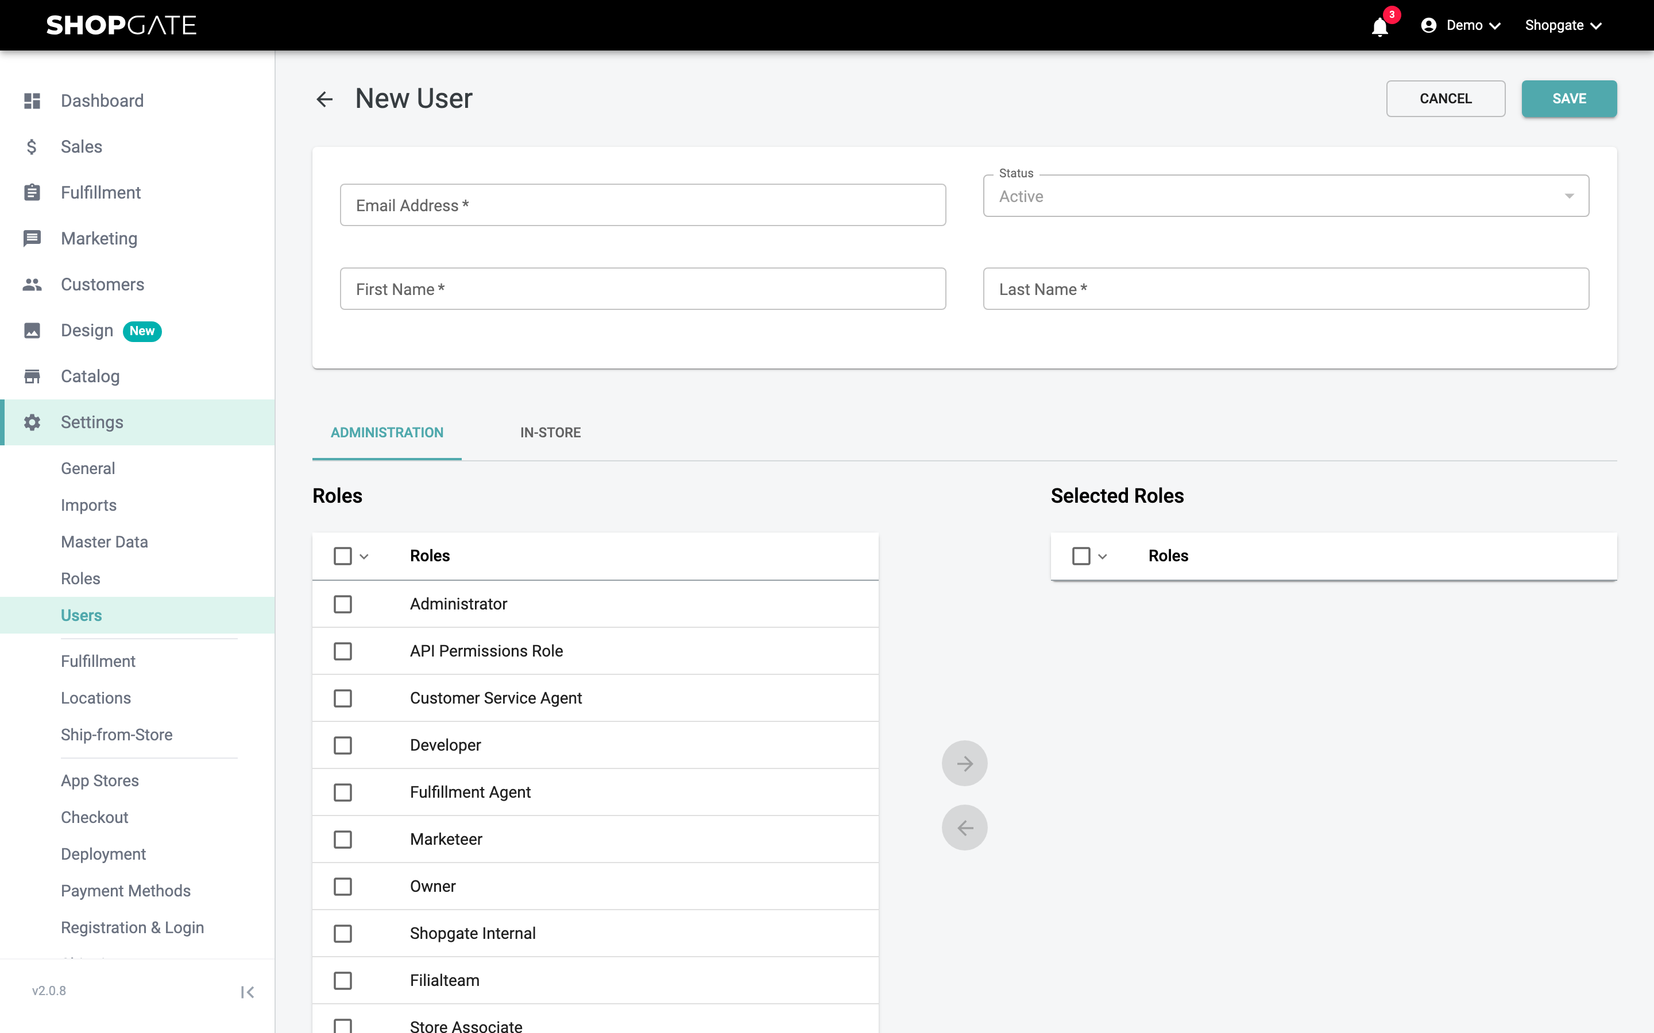
Task: Click the Customers people icon
Action: coord(32,284)
